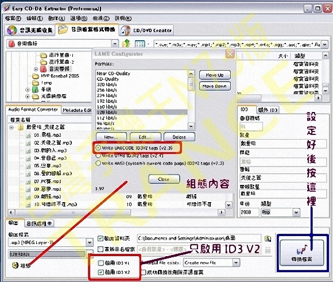Switch to Metadata Editor tab

pos(77,110)
